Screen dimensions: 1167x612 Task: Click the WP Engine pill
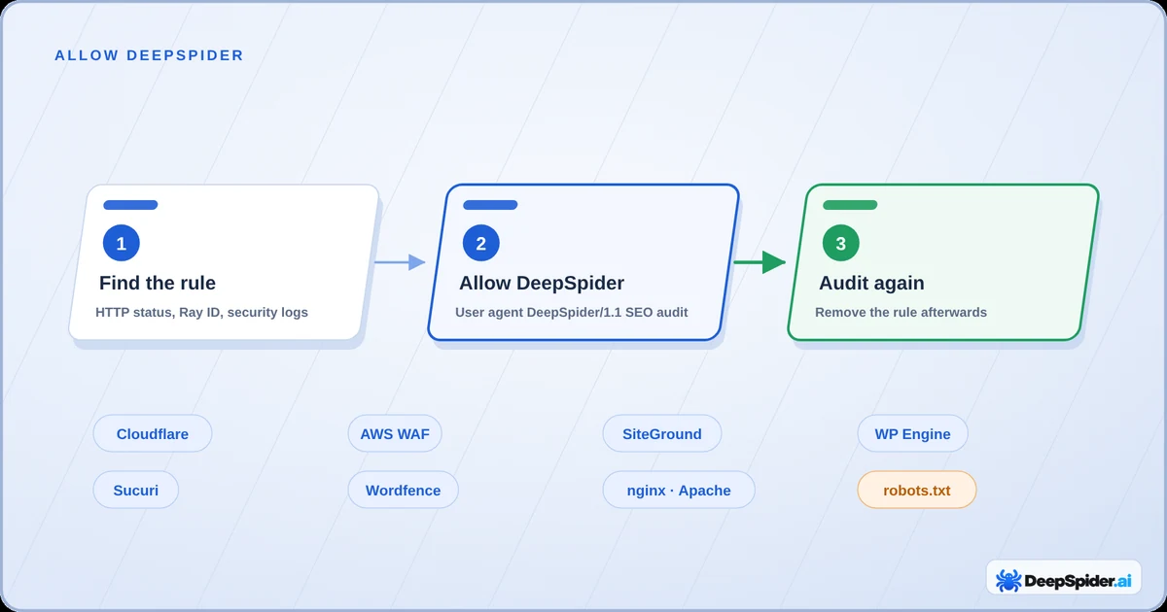click(x=912, y=433)
